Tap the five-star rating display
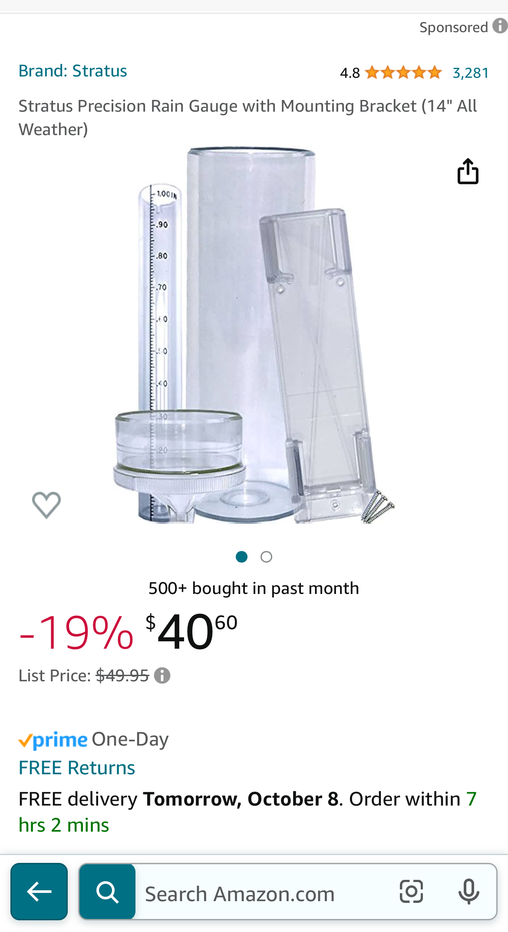This screenshot has width=508, height=932. click(x=403, y=73)
